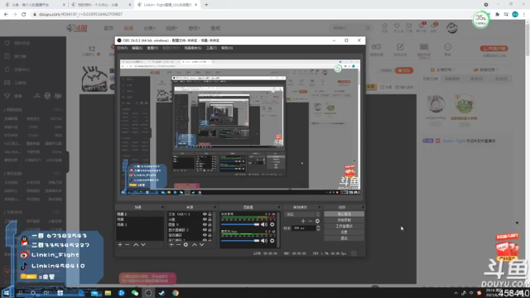Add a new scene with plus icon

[120, 245]
